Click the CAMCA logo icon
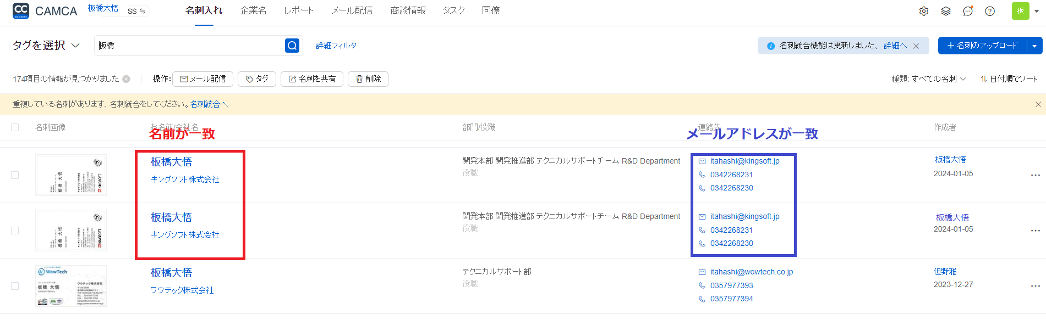Screen dimensions: 1046x320 [x=21, y=11]
